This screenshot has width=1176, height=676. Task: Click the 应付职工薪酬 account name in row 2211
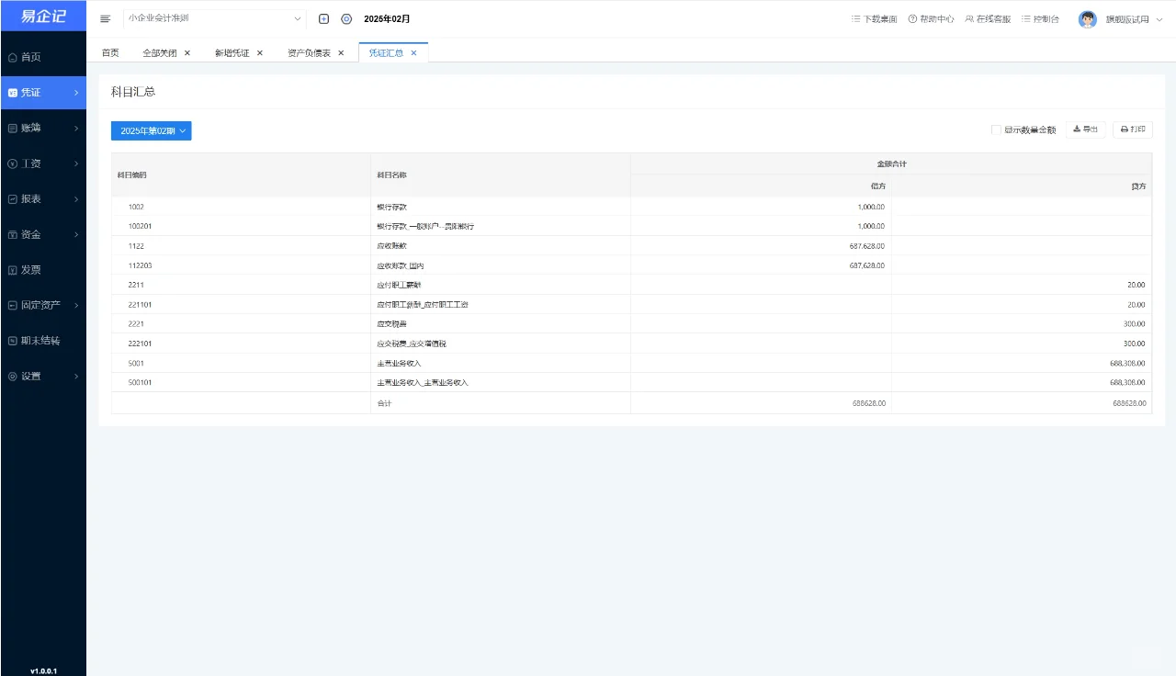coord(397,285)
